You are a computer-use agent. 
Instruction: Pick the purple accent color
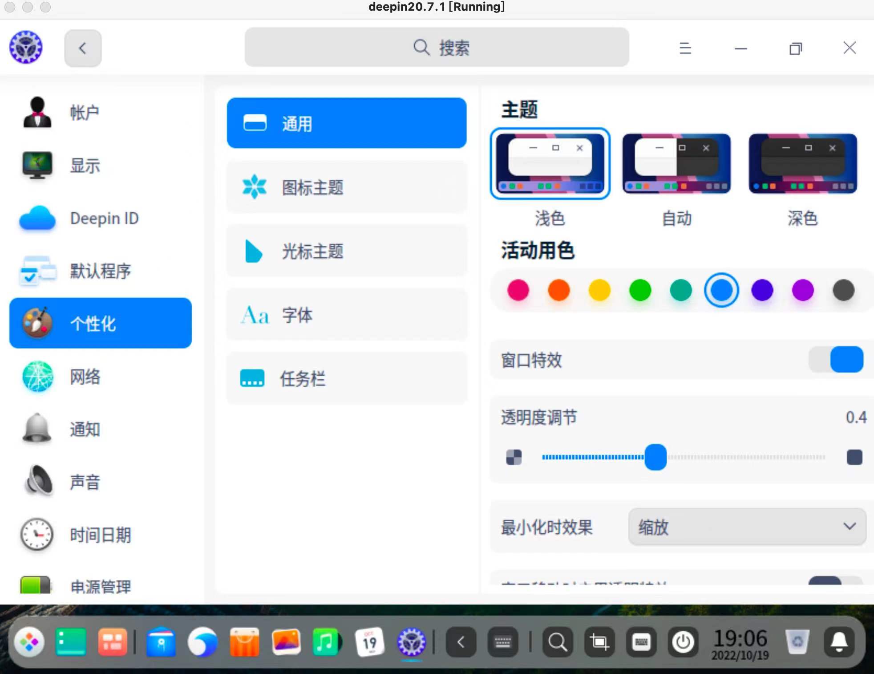pos(803,291)
